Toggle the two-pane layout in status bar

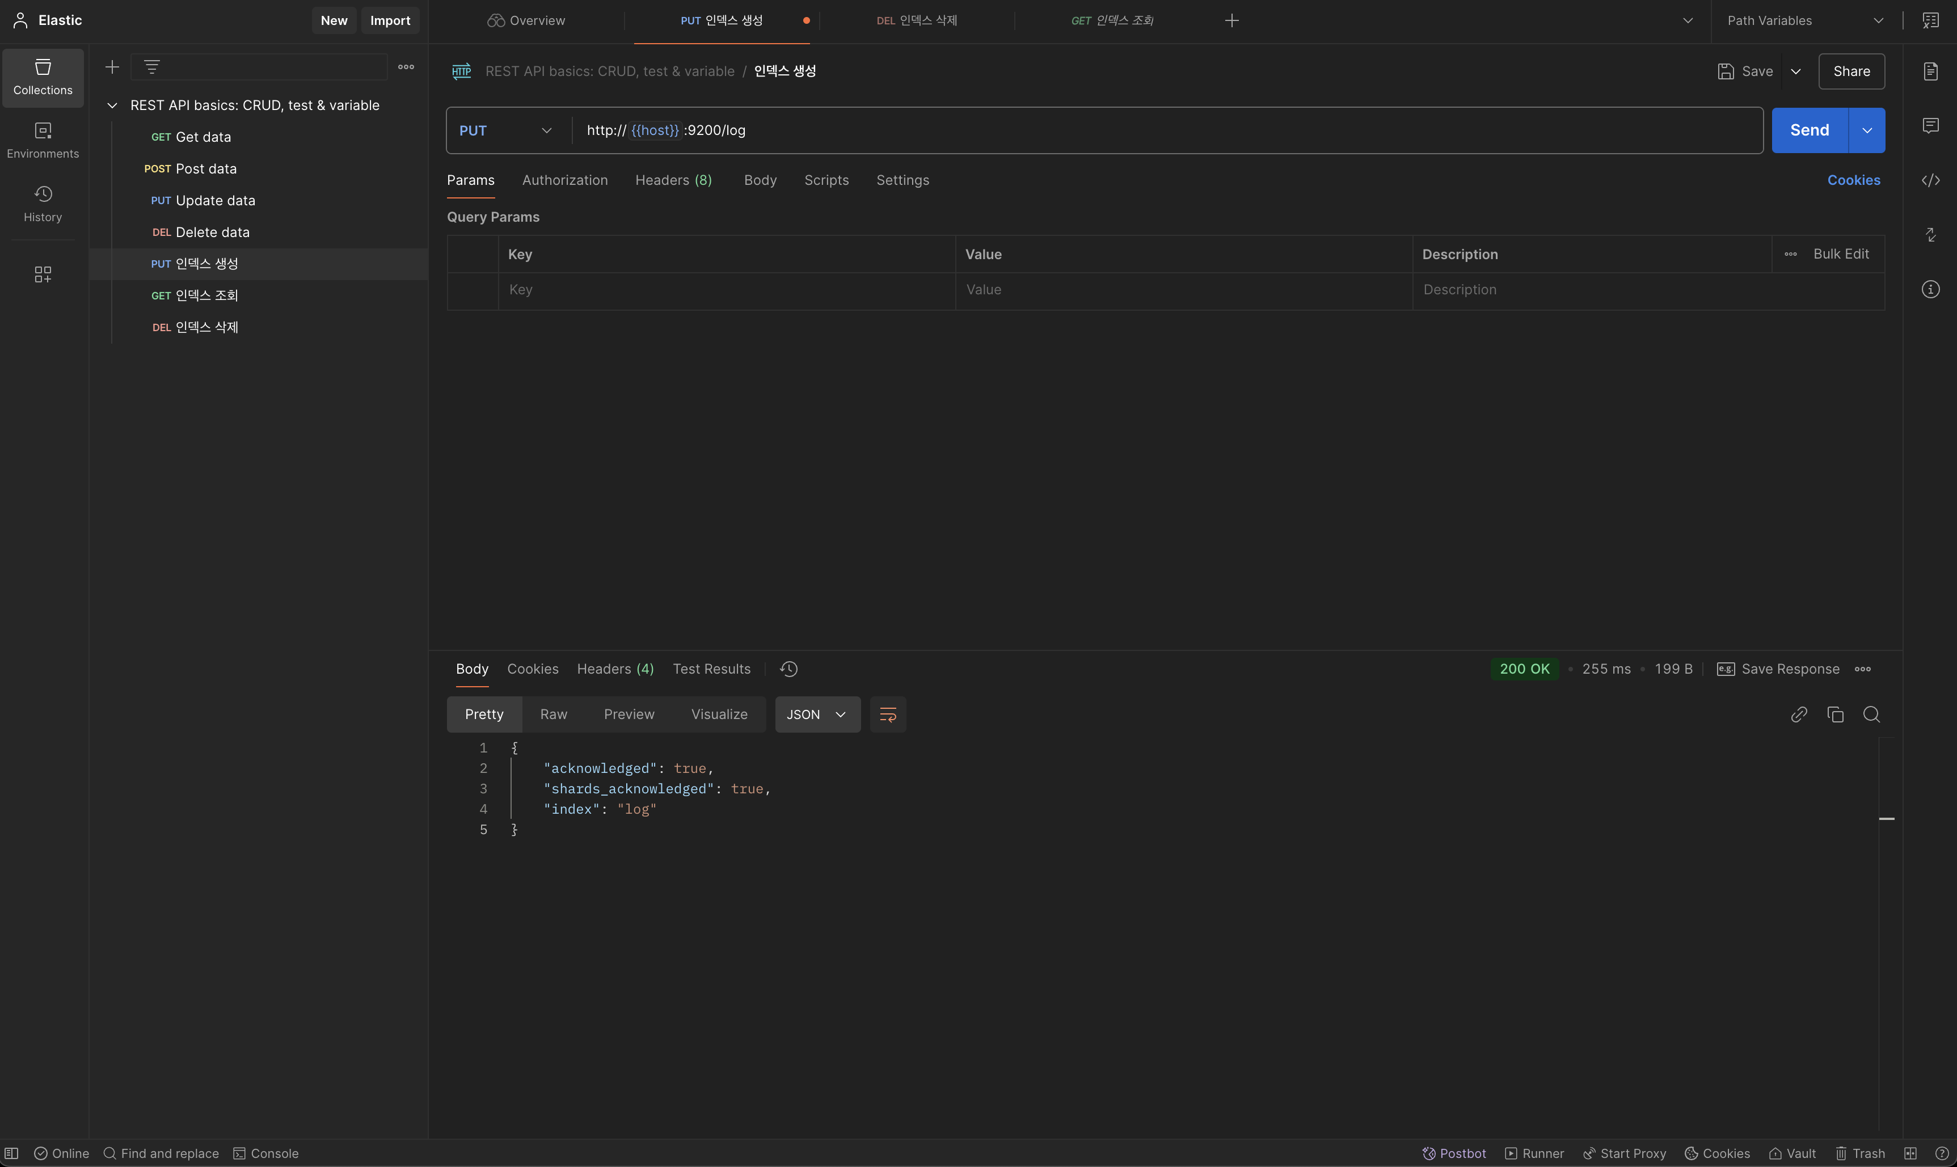point(1910,1153)
